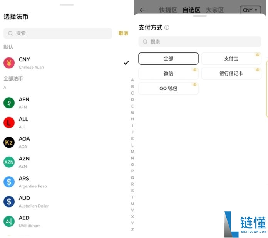Screen dimensions: 268x238
Task: Click the back arrow in the trading header
Action: coord(142,10)
